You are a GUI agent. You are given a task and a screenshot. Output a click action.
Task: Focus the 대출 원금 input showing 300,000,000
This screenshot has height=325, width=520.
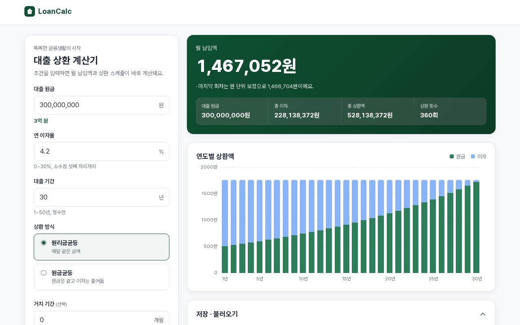[102, 105]
